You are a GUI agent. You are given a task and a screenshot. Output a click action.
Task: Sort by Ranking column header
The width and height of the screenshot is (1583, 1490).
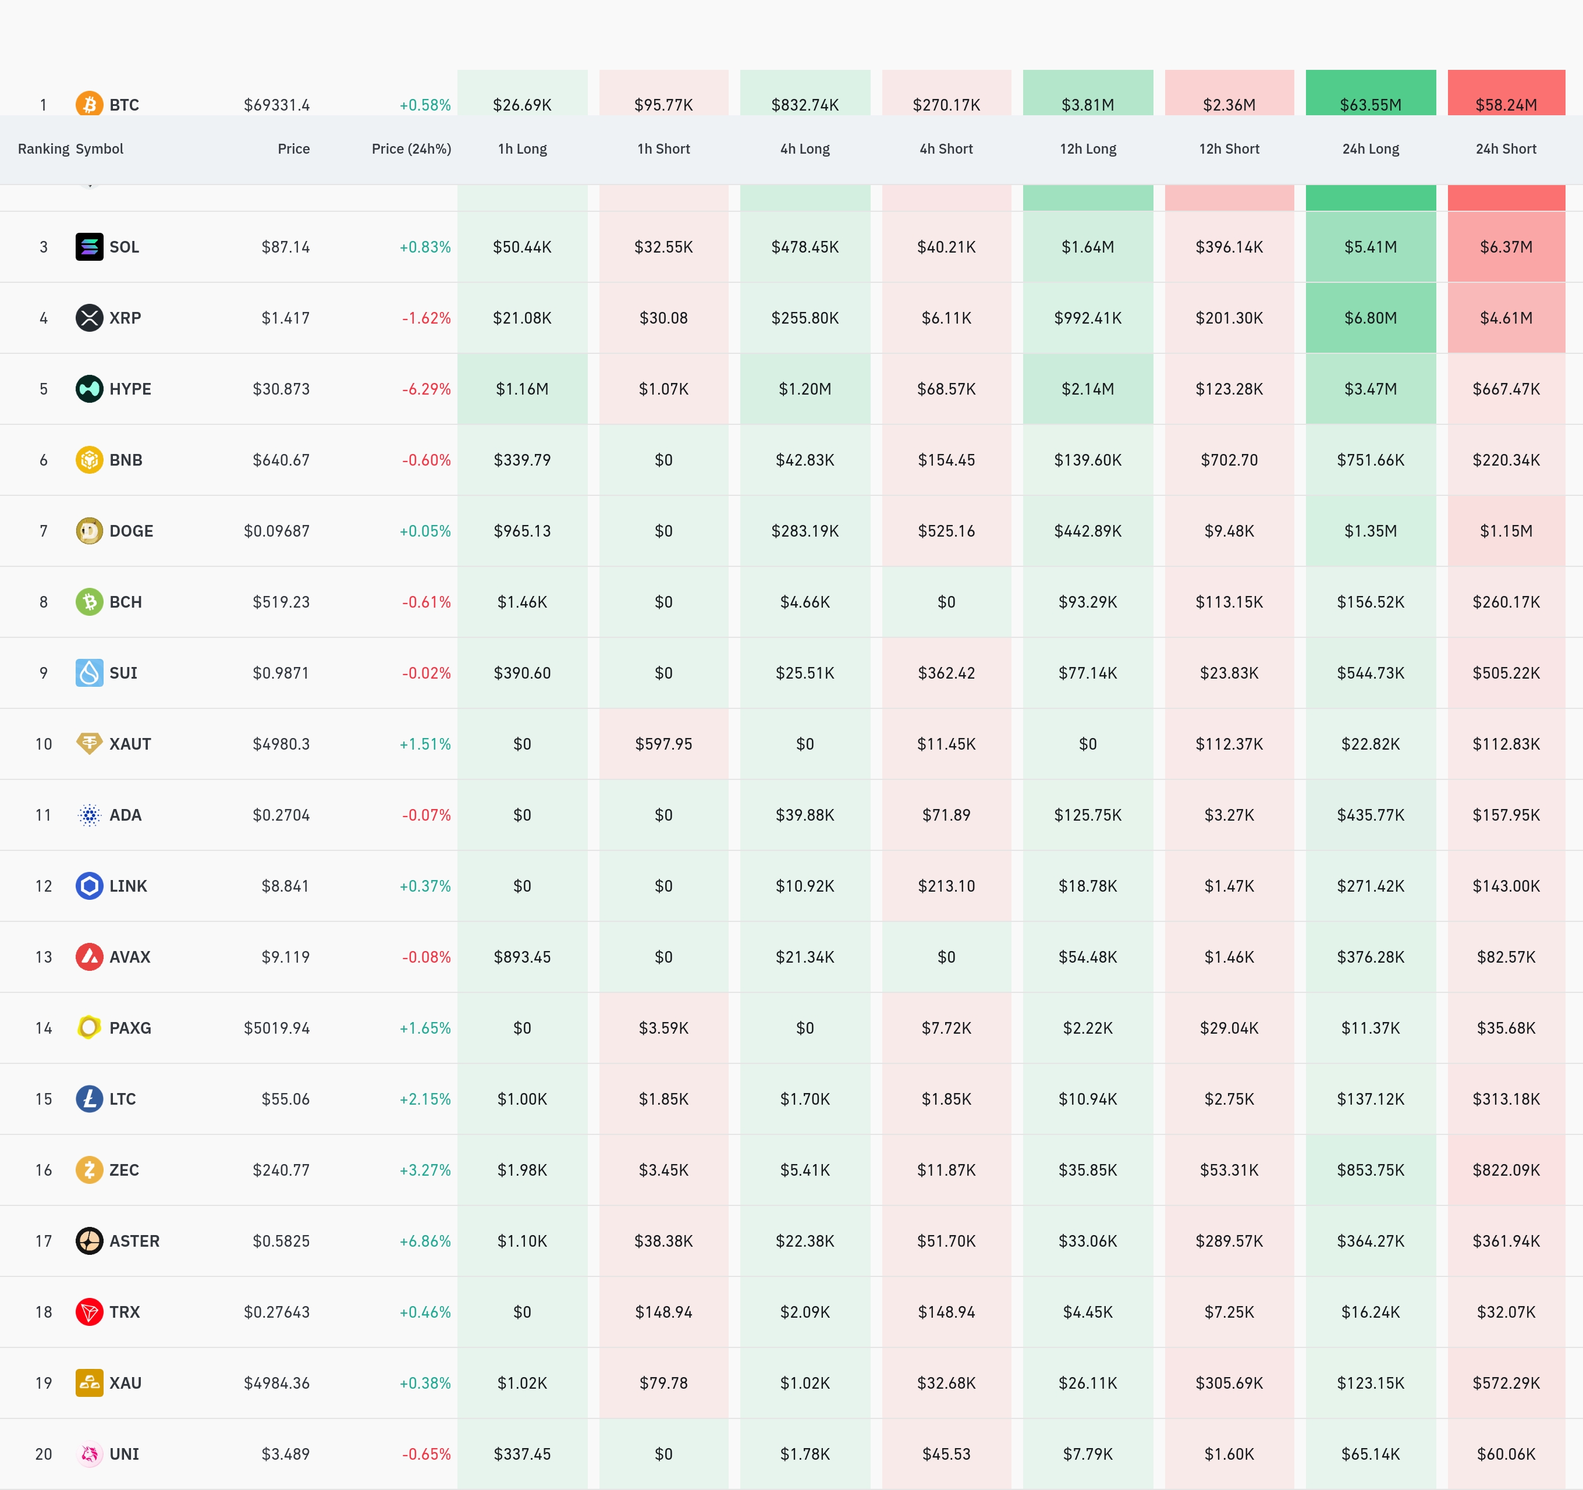(x=43, y=149)
